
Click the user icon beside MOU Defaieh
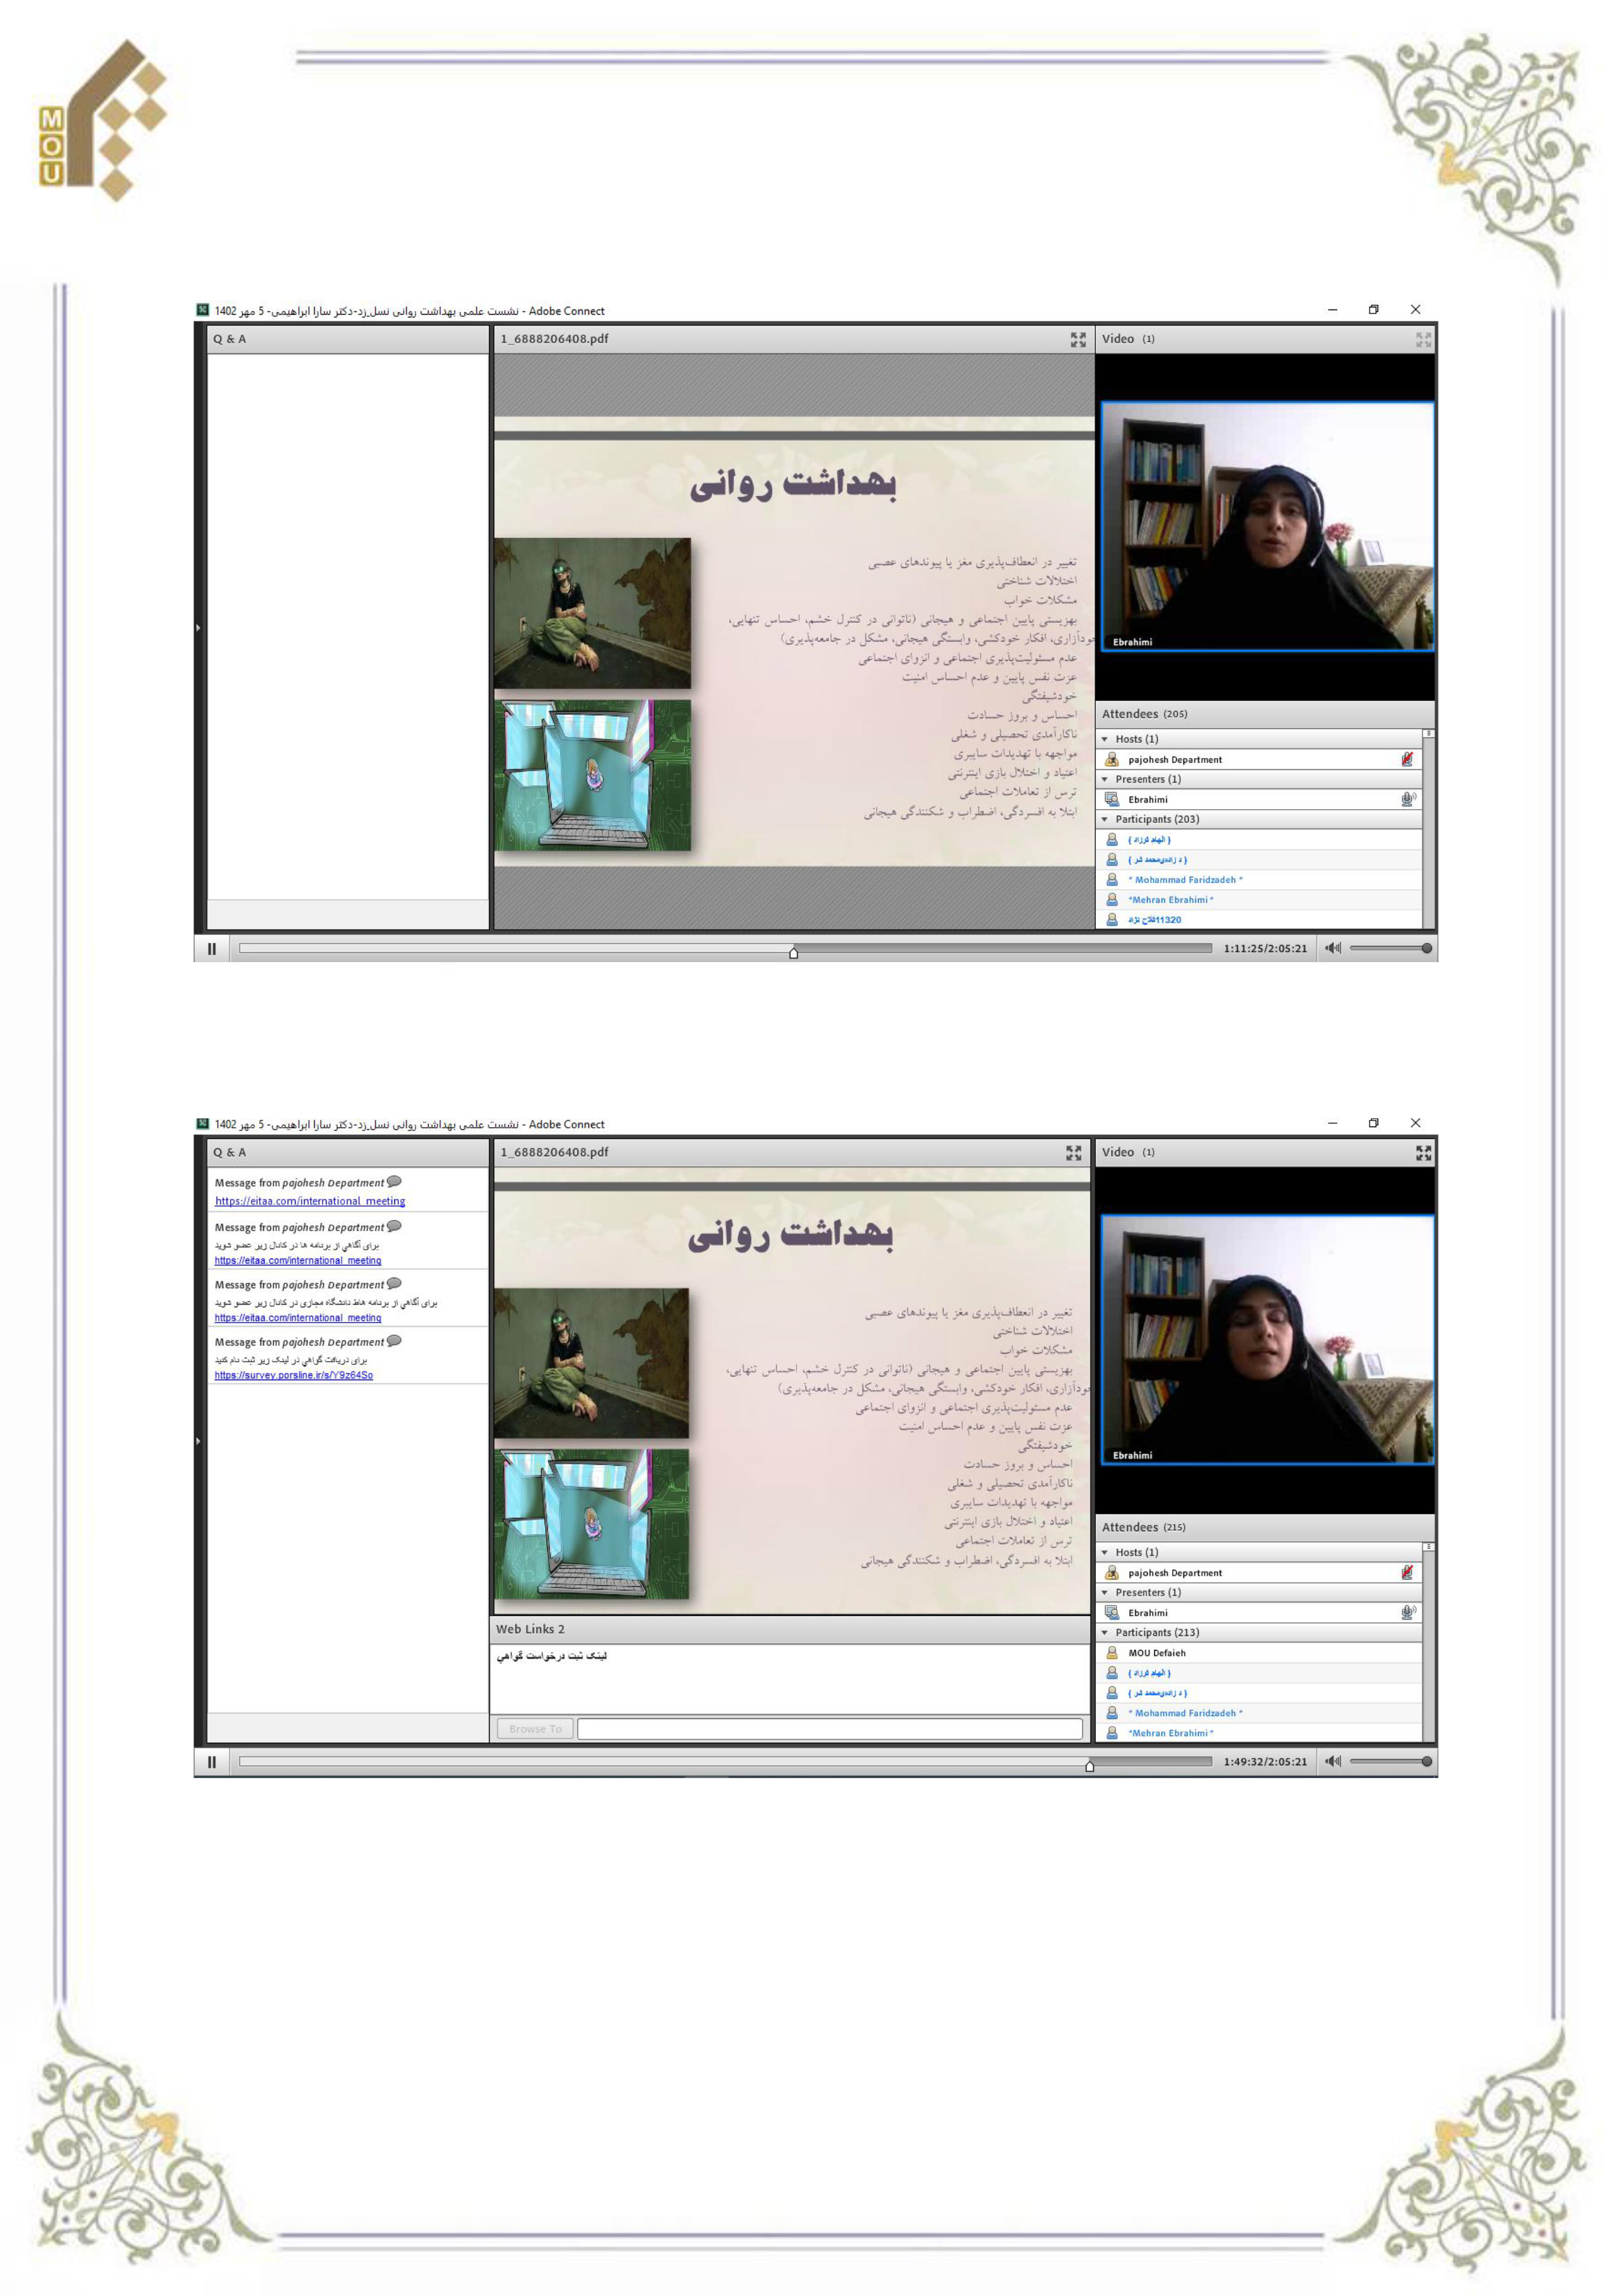(1111, 1653)
